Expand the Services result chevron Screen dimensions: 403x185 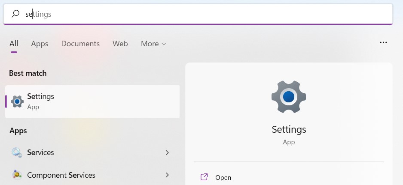[167, 152]
